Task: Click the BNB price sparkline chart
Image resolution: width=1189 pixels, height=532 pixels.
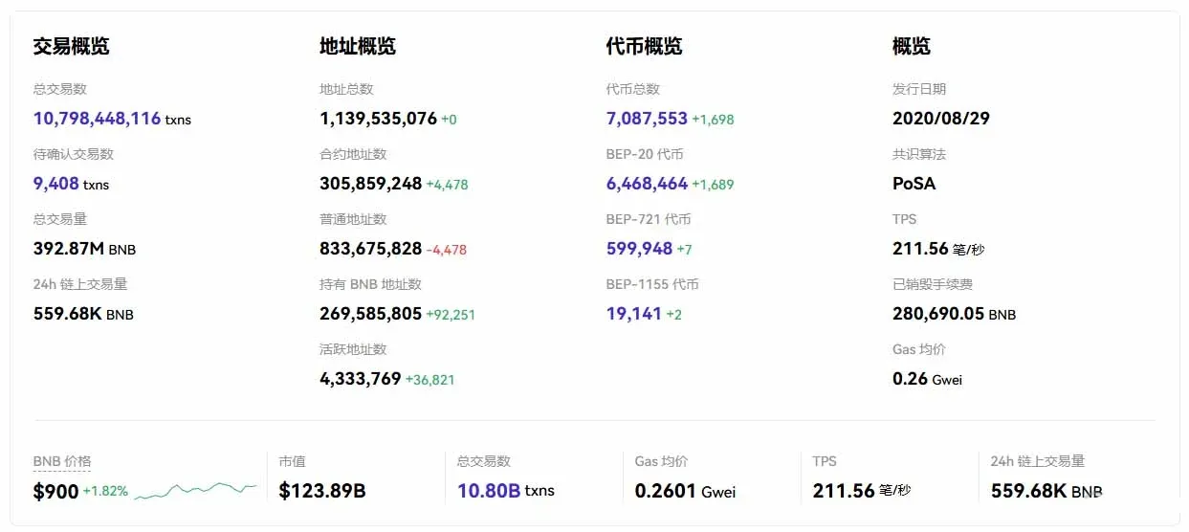Action: coord(196,491)
